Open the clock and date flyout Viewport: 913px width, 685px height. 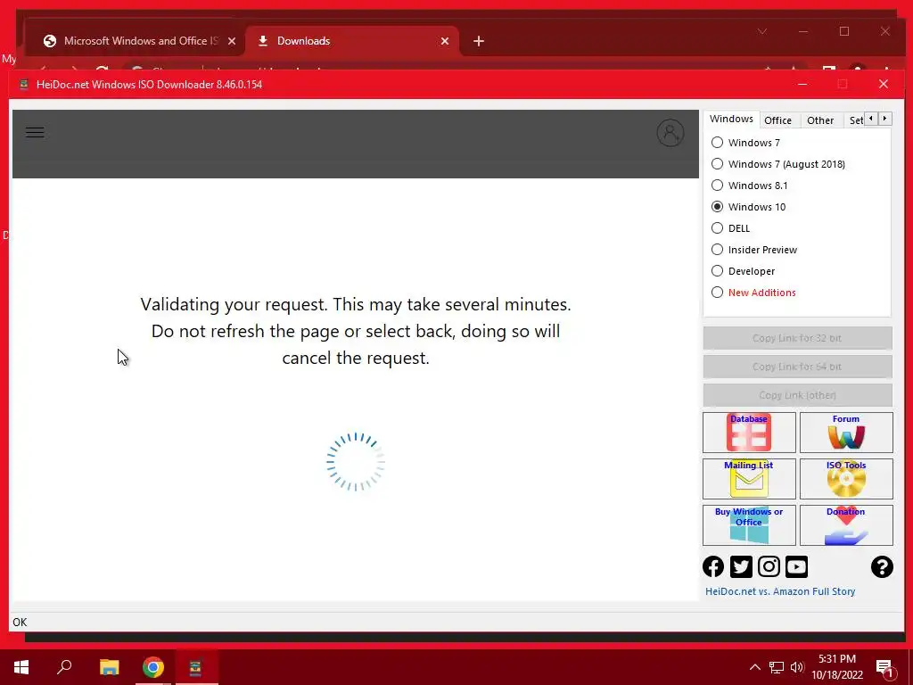tap(836, 667)
